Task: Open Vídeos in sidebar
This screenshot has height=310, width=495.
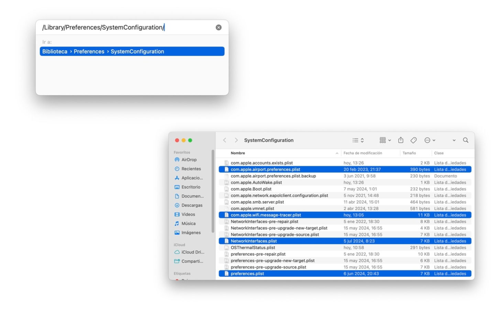Action: pyautogui.click(x=188, y=214)
